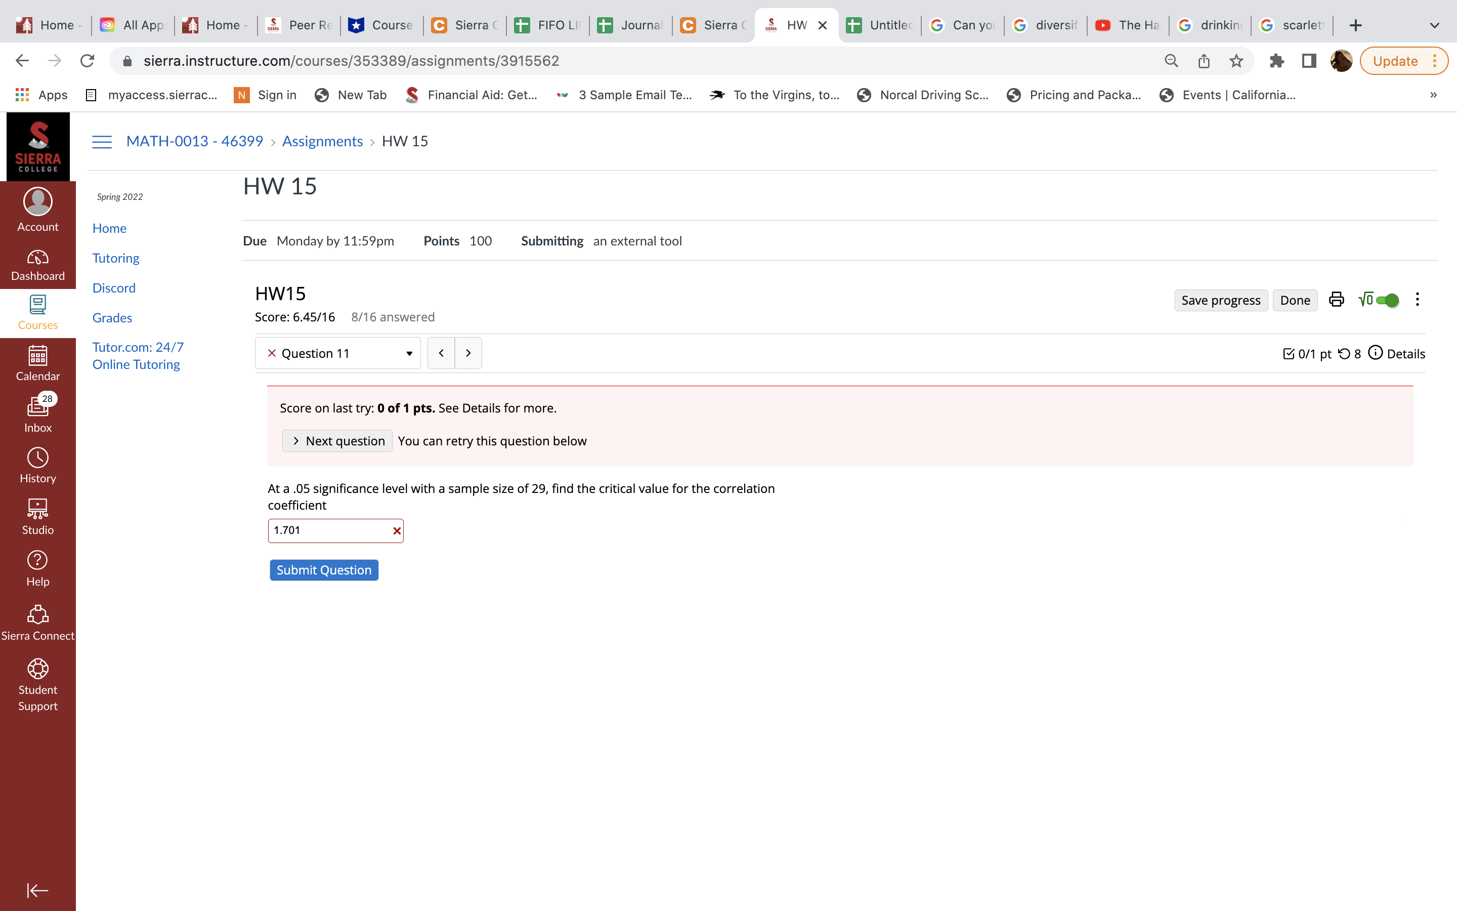1457x911 pixels.
Task: Open the browser tab list dropdown
Action: [x=1434, y=25]
